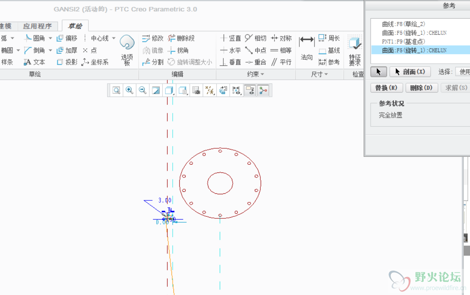Pick the 坐标系 (coordinate system) tool
470x295 pixels.
click(x=95, y=62)
